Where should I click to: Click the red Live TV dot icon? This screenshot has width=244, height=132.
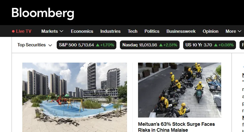click(x=13, y=31)
